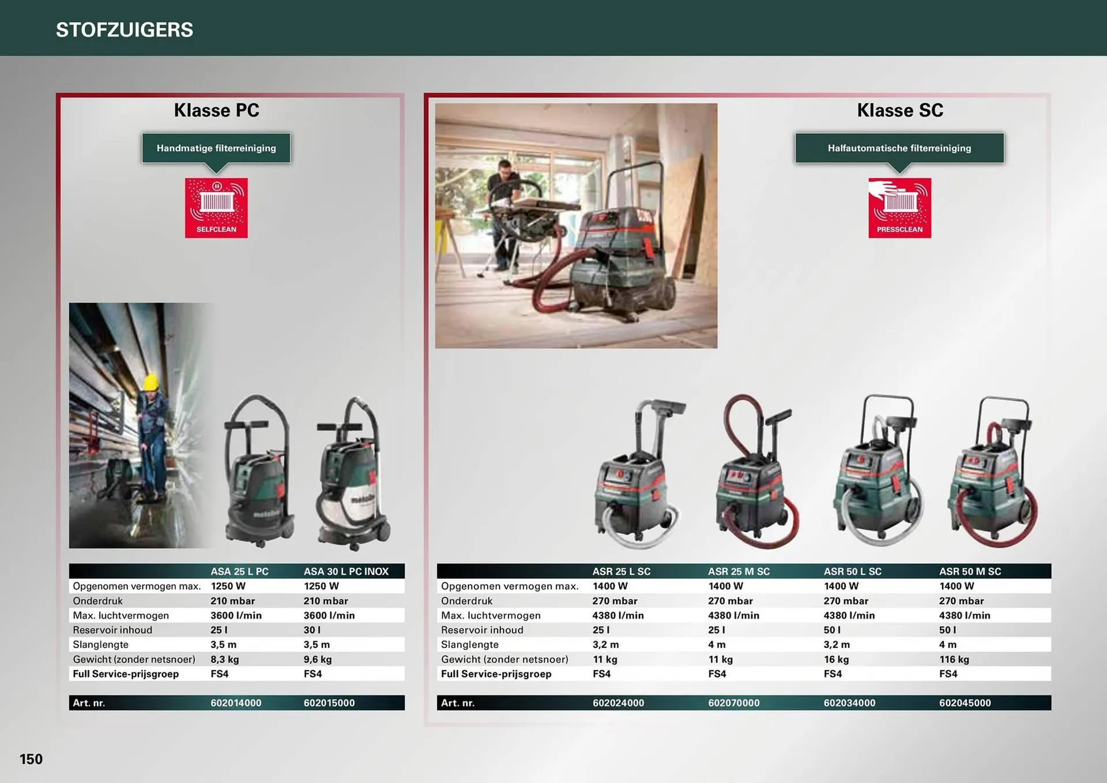Open the STOFZUIGERS header menu

pyautogui.click(x=125, y=29)
